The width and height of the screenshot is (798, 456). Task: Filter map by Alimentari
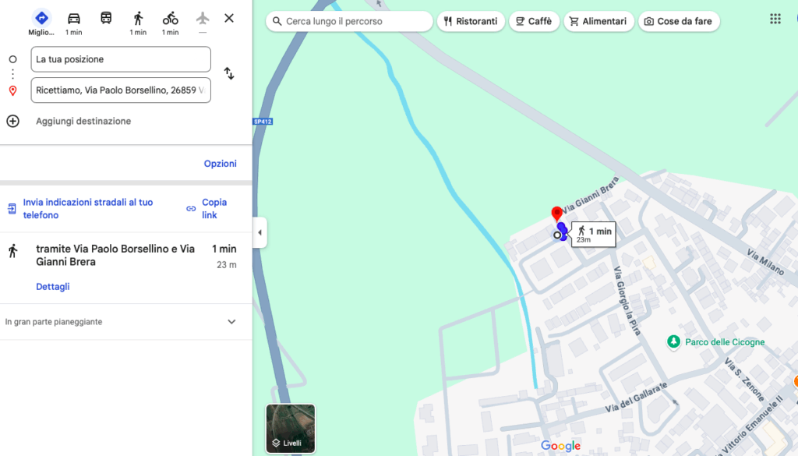[x=598, y=21]
